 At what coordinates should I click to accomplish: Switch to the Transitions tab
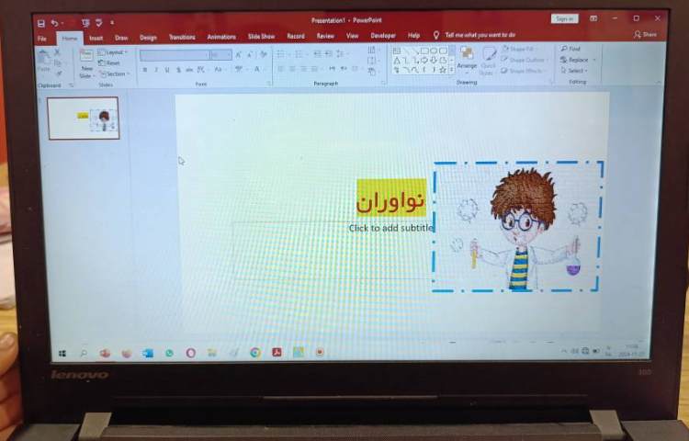pyautogui.click(x=182, y=38)
